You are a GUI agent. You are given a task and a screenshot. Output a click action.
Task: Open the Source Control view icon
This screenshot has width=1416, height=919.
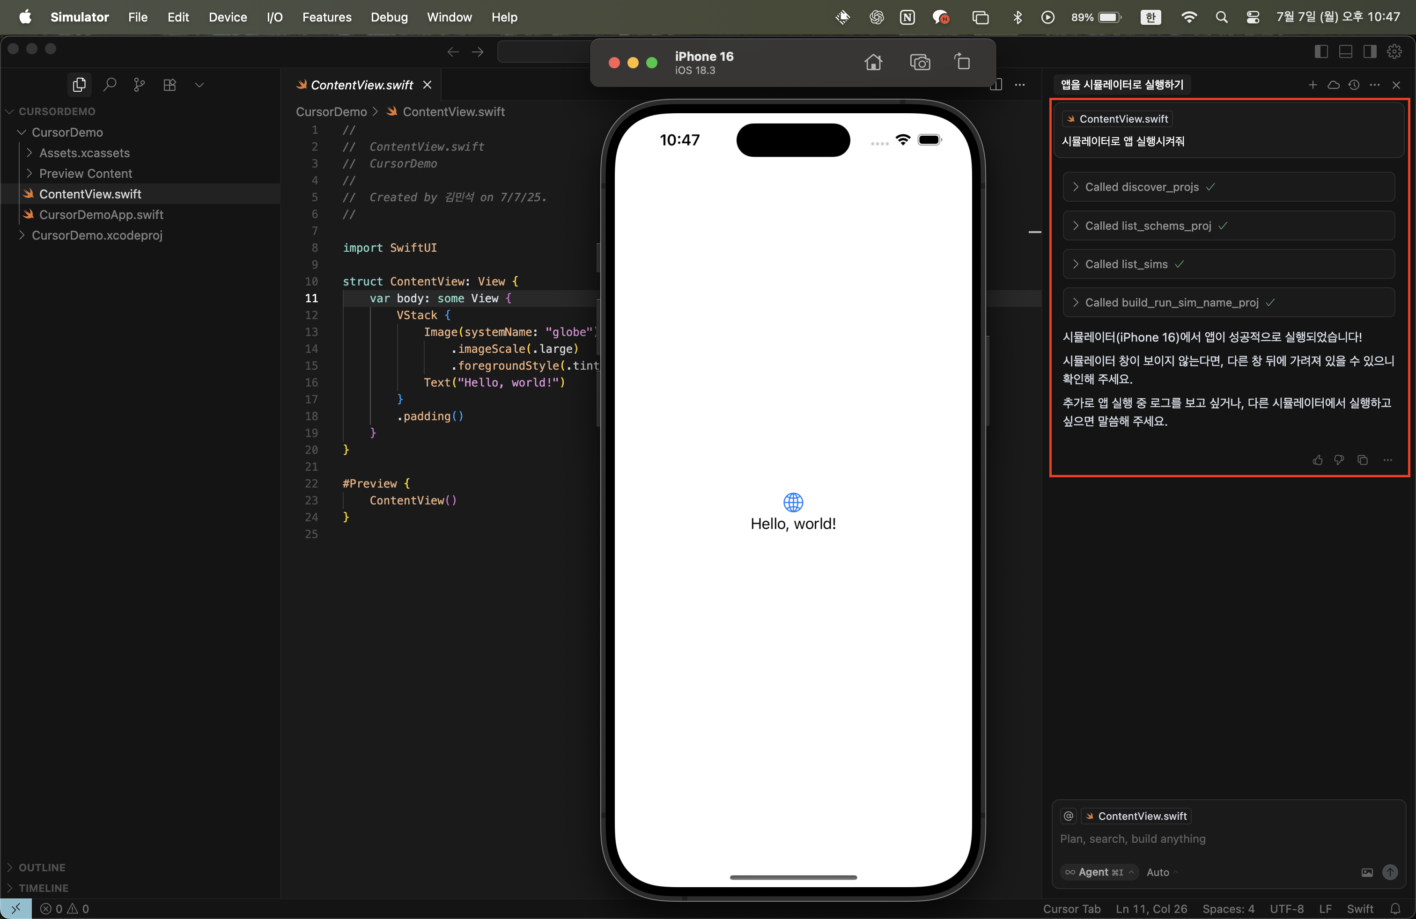[139, 85]
